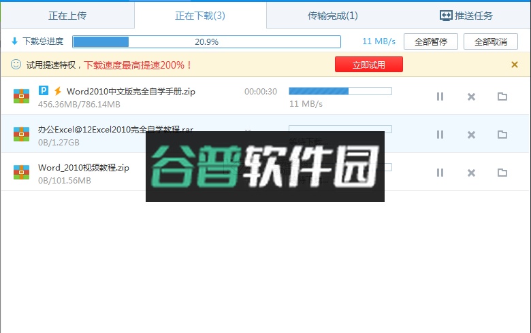Open the 传输完成(1) tab
This screenshot has height=333, width=531.
coord(332,16)
